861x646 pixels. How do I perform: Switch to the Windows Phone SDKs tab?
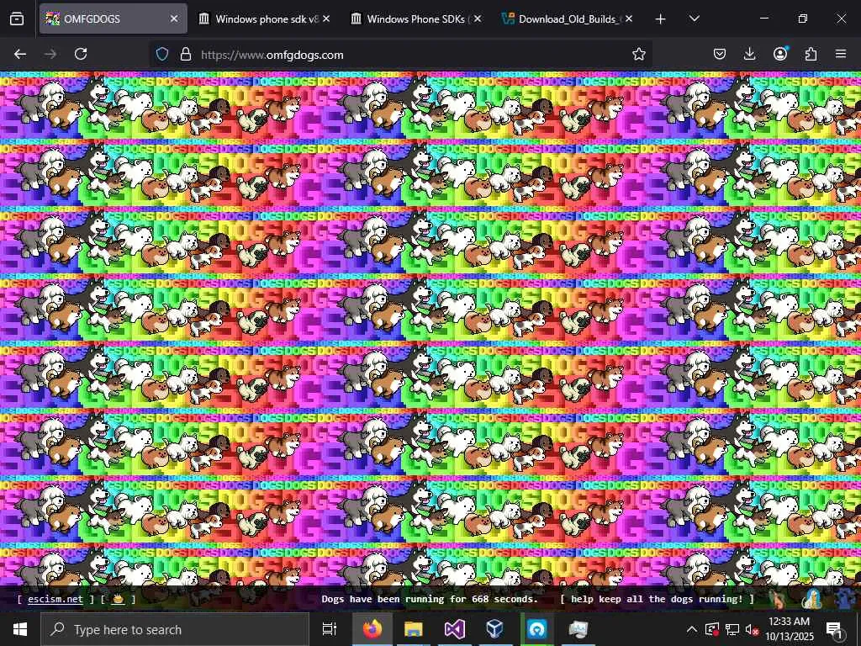pyautogui.click(x=415, y=19)
